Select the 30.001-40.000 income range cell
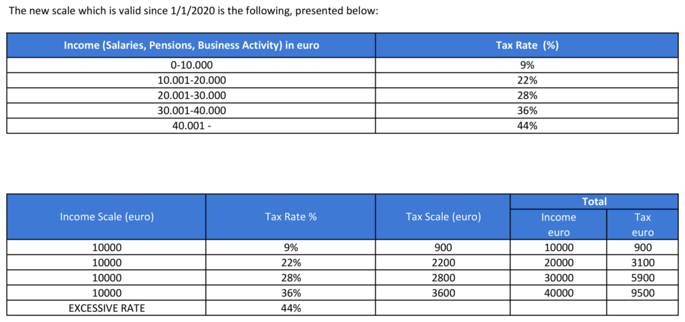Viewport: 685px width, 322px height. [191, 111]
